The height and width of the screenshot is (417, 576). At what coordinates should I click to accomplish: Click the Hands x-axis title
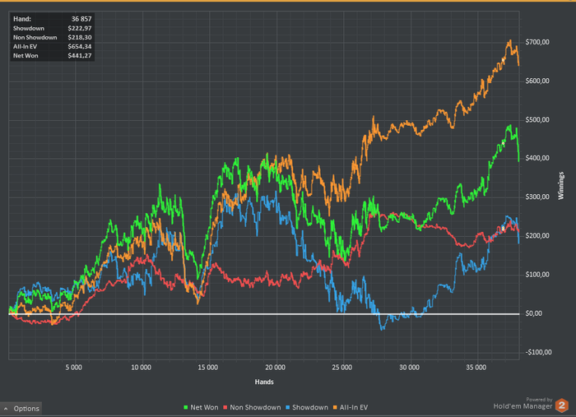click(264, 382)
